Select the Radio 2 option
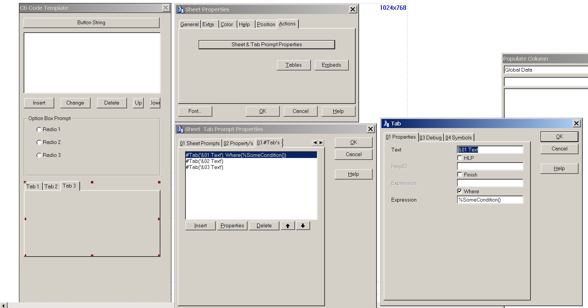This screenshot has width=588, height=308. pos(39,142)
